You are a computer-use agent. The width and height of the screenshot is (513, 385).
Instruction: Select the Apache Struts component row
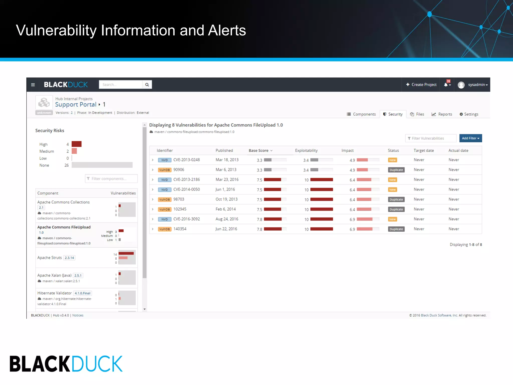point(86,258)
